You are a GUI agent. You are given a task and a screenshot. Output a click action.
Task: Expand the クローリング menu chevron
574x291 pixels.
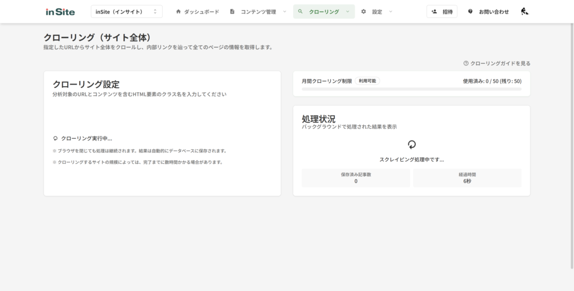click(x=348, y=12)
